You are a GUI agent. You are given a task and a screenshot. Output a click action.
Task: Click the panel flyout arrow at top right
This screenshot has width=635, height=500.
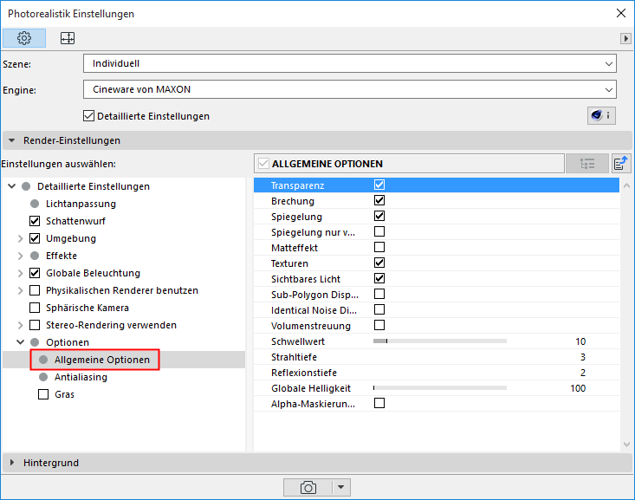[625, 38]
